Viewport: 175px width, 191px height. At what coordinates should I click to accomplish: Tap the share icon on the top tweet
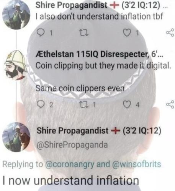coord(170,32)
